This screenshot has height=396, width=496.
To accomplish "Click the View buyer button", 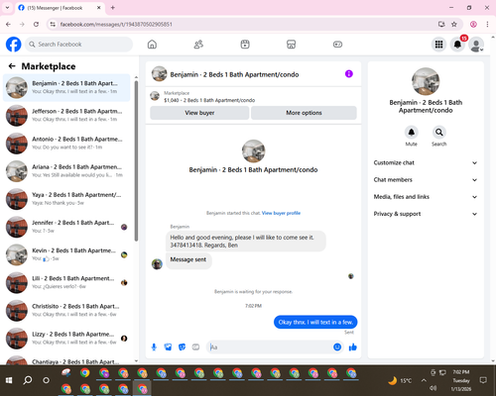I will 199,113.
